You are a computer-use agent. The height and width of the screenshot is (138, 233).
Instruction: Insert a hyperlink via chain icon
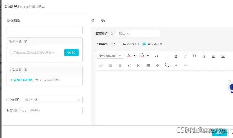click(157, 66)
